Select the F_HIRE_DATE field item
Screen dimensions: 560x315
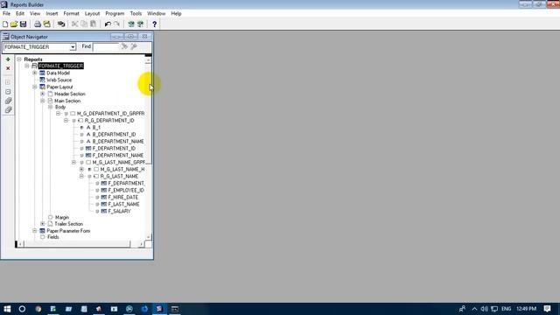pos(122,197)
